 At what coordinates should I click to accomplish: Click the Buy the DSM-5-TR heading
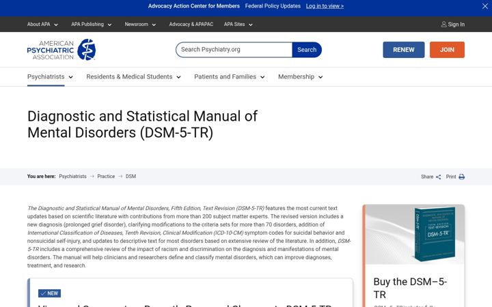pos(410,288)
